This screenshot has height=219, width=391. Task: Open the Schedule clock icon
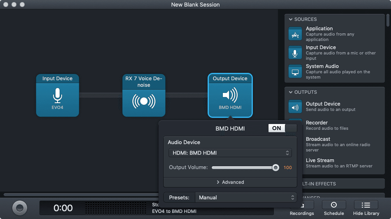tap(334, 205)
